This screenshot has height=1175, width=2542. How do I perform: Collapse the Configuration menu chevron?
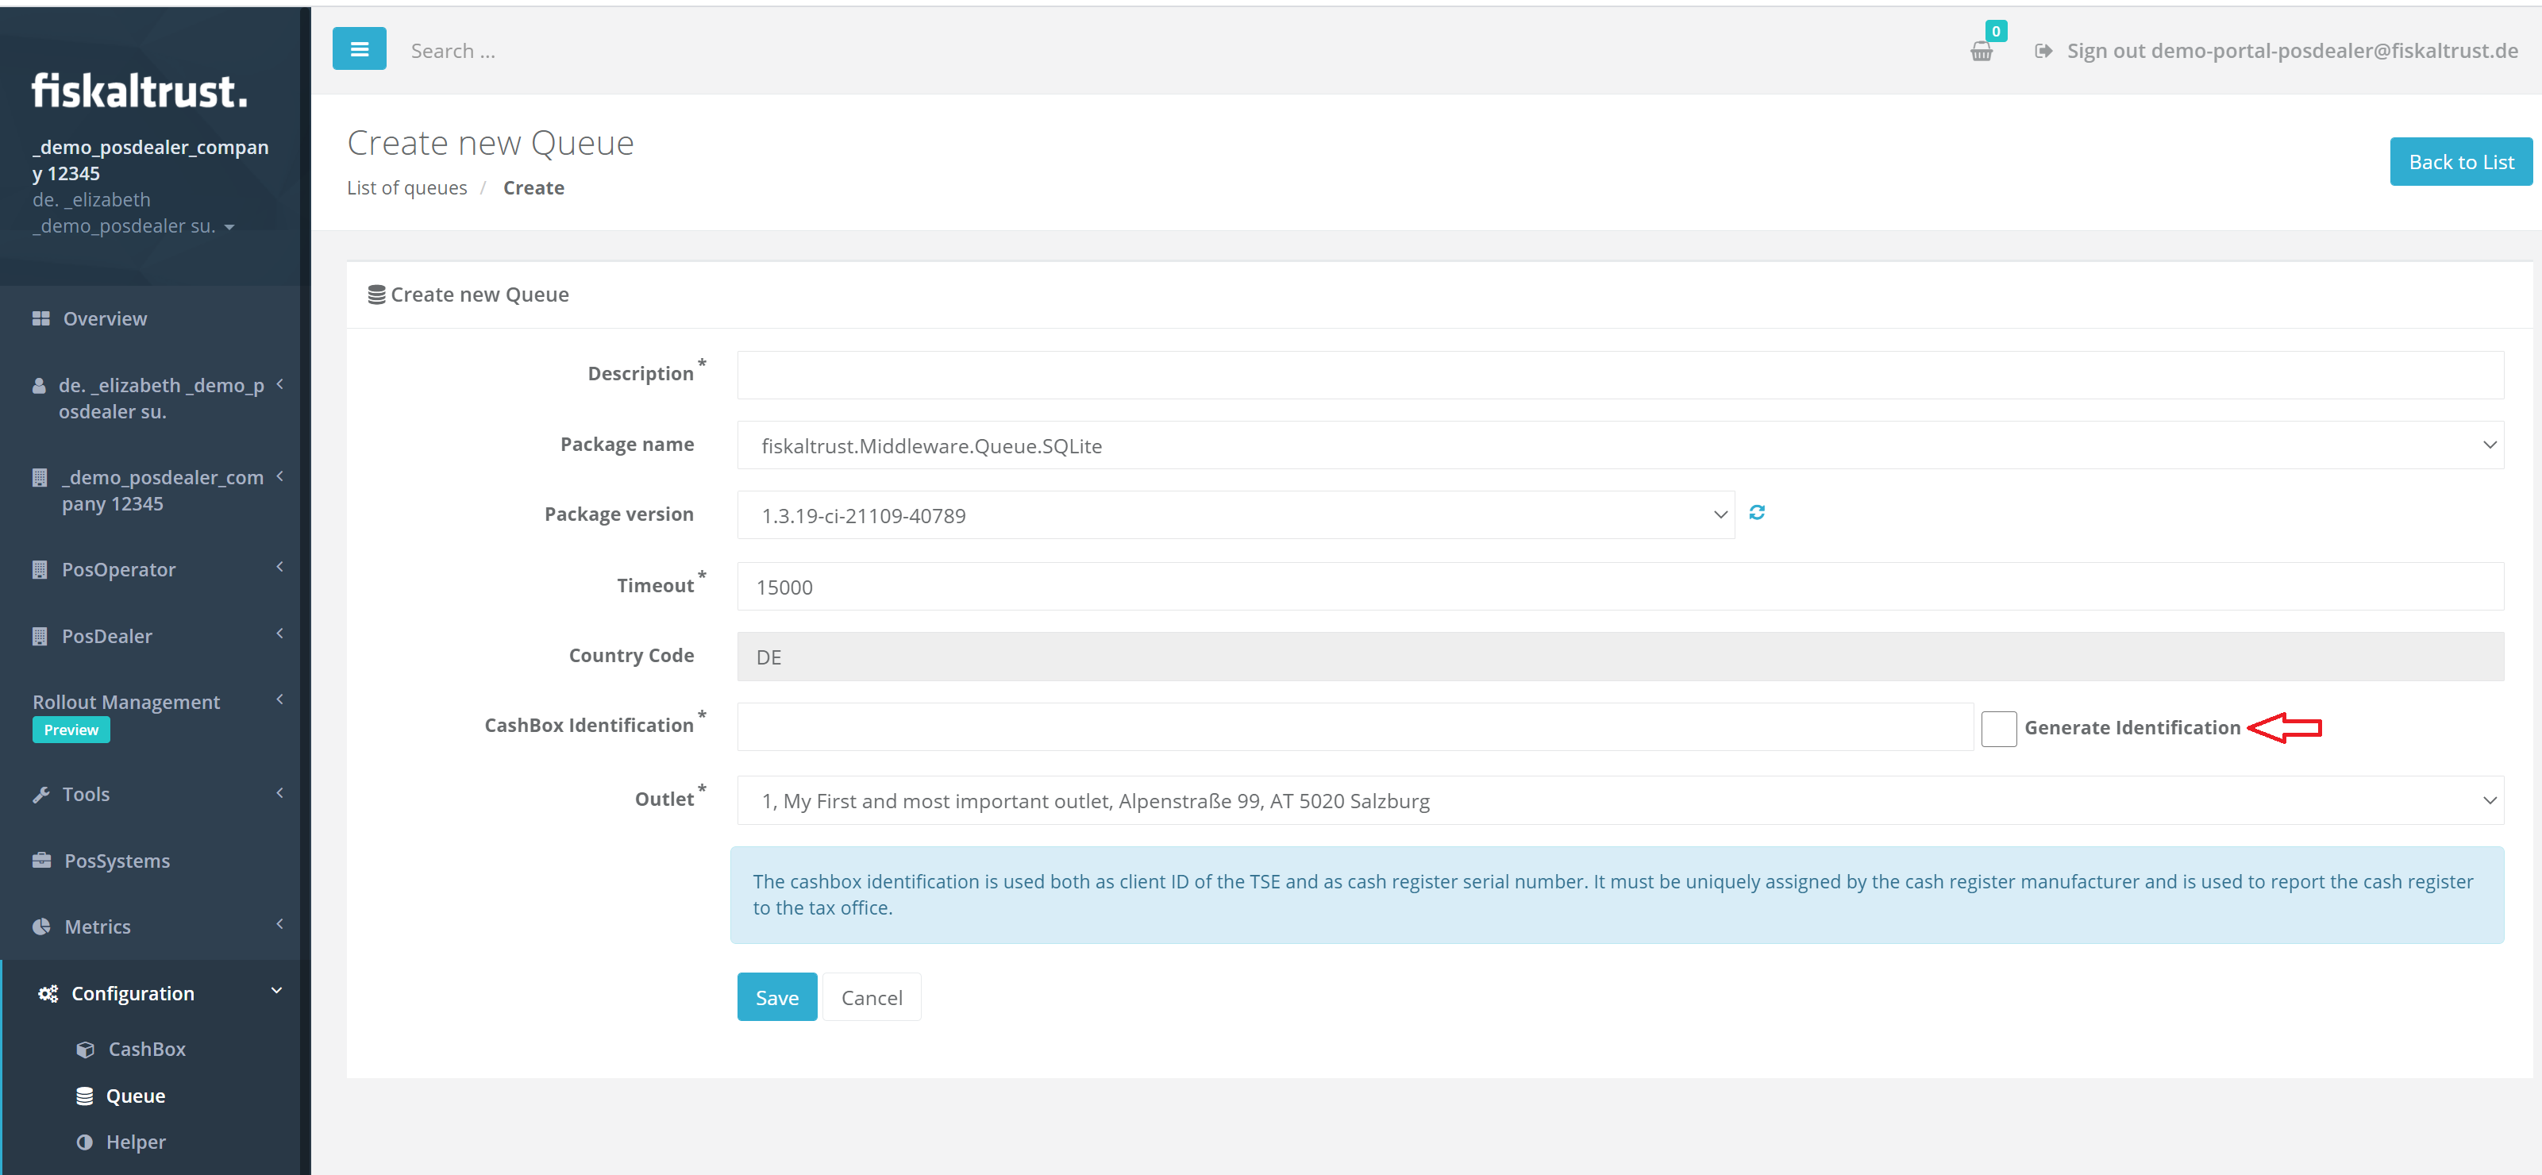[276, 991]
